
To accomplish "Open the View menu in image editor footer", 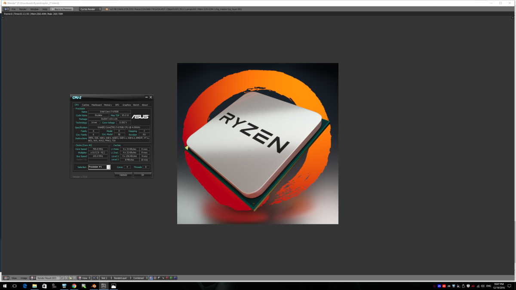I will 14,278.
